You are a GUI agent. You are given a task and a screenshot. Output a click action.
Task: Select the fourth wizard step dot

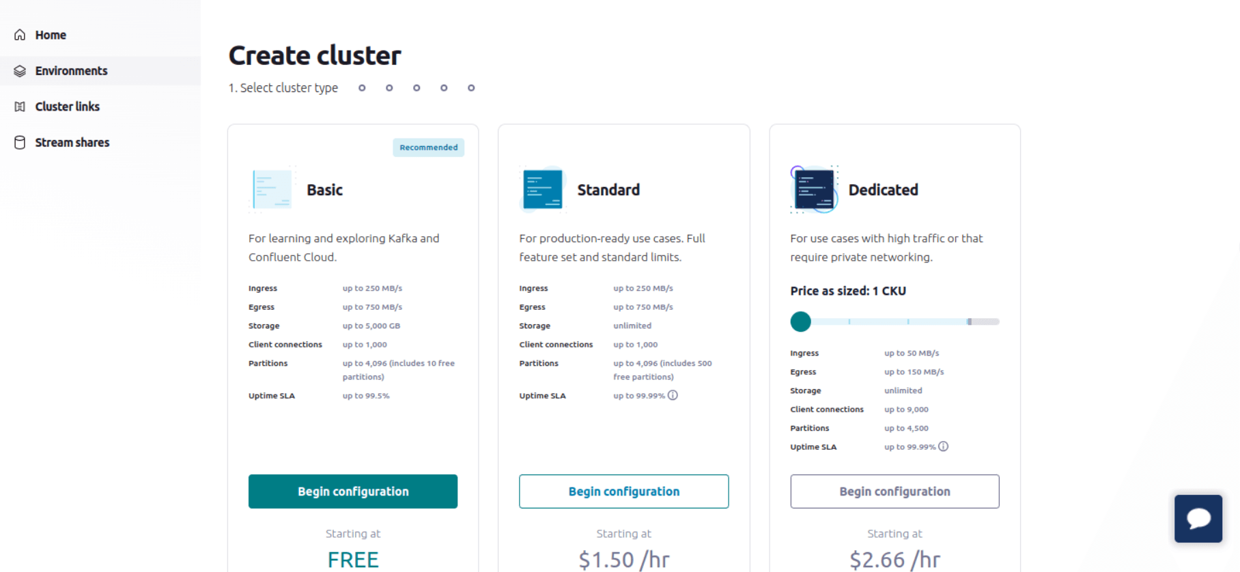[417, 88]
